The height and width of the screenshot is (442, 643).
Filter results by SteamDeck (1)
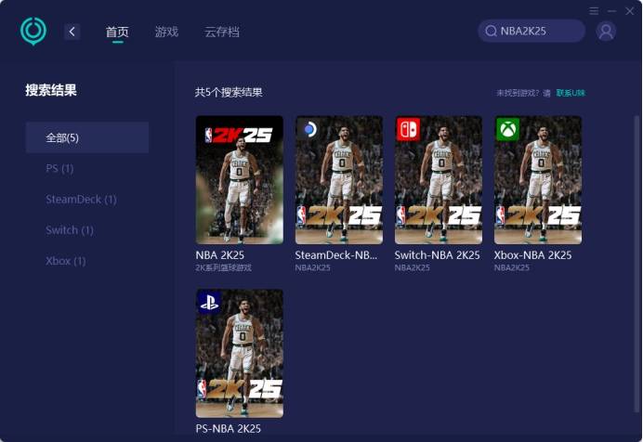[81, 199]
